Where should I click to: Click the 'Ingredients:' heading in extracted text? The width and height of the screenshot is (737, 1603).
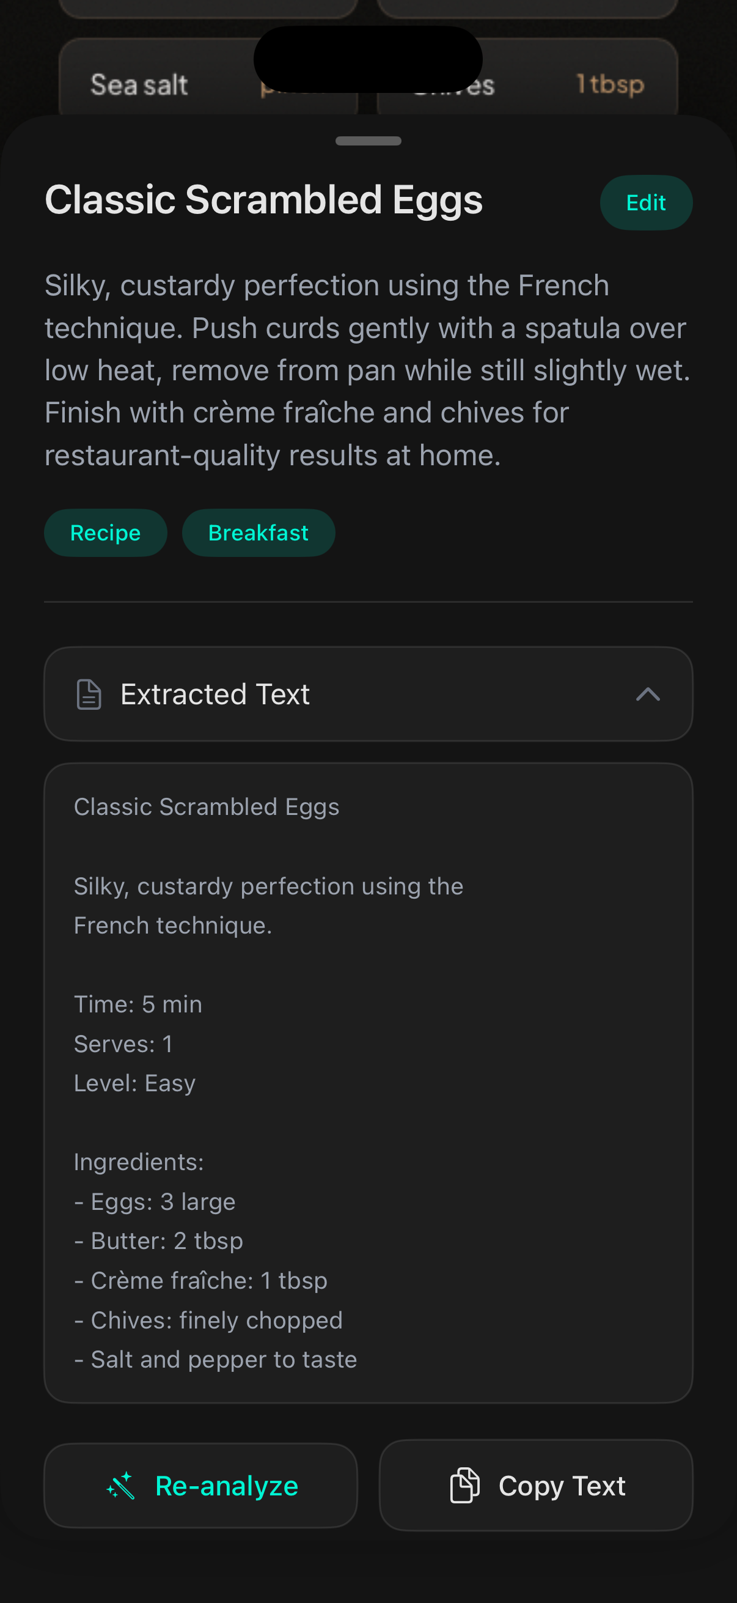click(x=139, y=1162)
